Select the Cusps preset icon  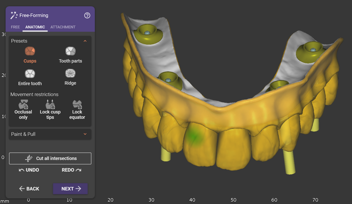(x=30, y=51)
